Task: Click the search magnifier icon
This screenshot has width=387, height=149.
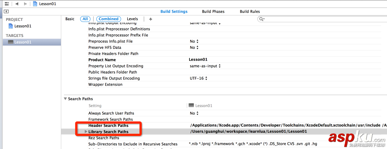Action: (262, 19)
